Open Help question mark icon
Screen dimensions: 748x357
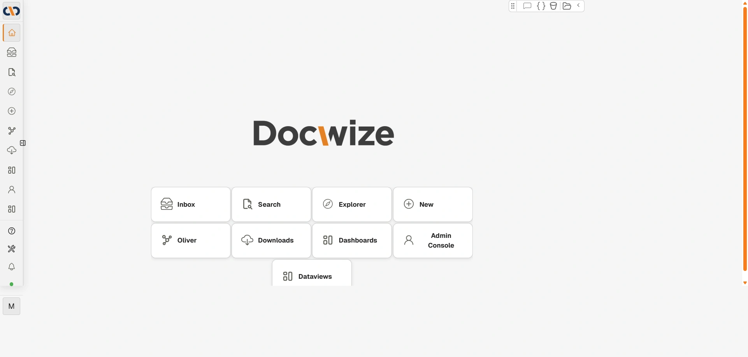pos(12,231)
